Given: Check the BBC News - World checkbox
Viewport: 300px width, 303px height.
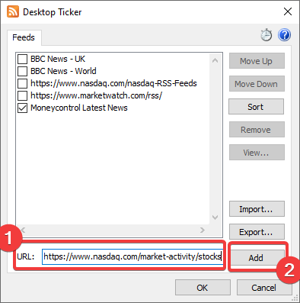Looking at the screenshot, I should coord(22,71).
